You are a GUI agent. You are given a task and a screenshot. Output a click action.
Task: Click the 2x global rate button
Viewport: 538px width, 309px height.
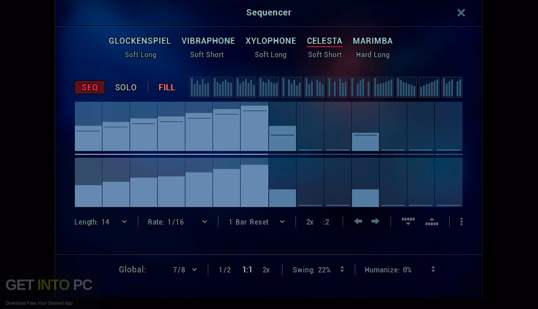pyautogui.click(x=266, y=269)
